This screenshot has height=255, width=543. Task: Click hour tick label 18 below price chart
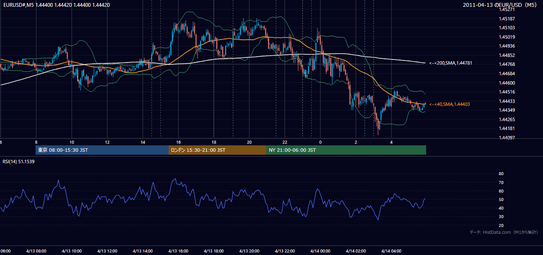coord(214,142)
